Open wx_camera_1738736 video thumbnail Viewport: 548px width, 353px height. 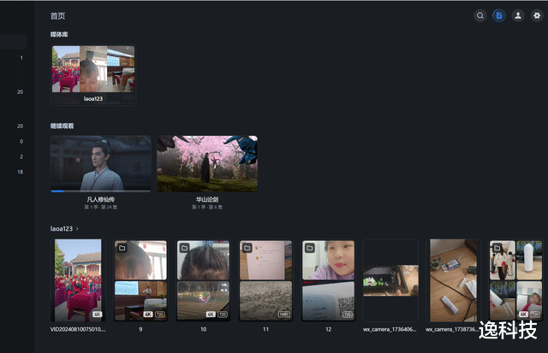click(453, 280)
